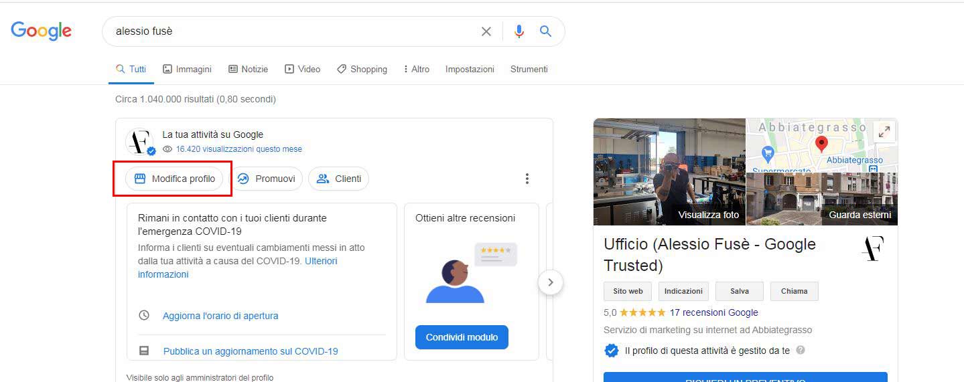Click red location pin on the map
Screen dimensions: 964x382
tap(821, 144)
